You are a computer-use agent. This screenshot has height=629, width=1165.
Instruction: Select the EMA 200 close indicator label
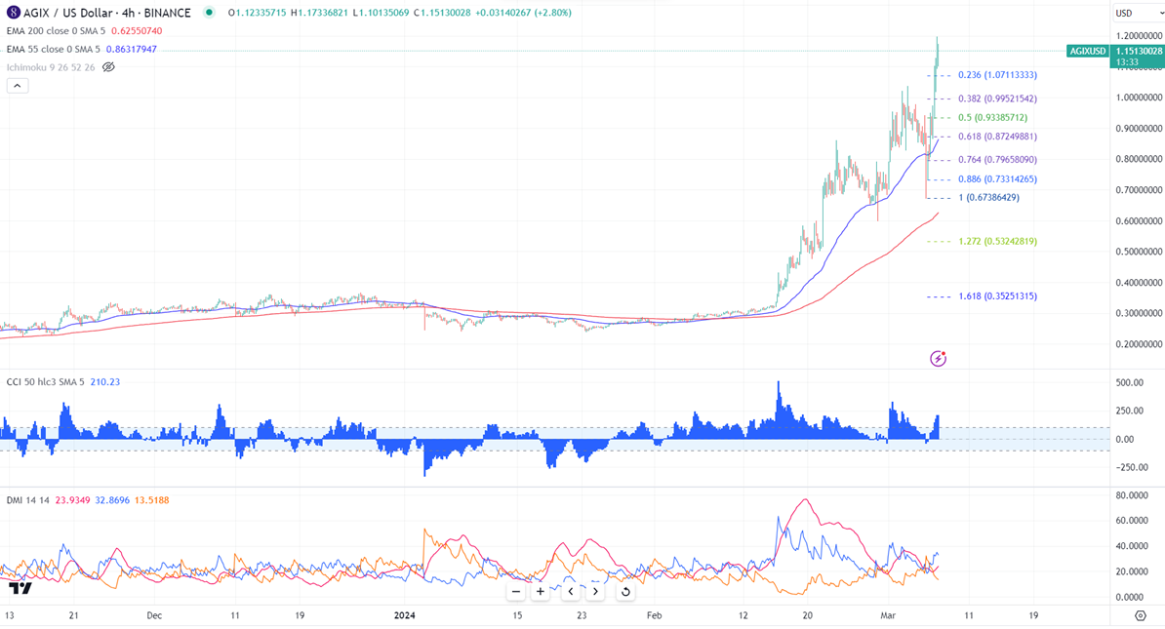pos(56,31)
